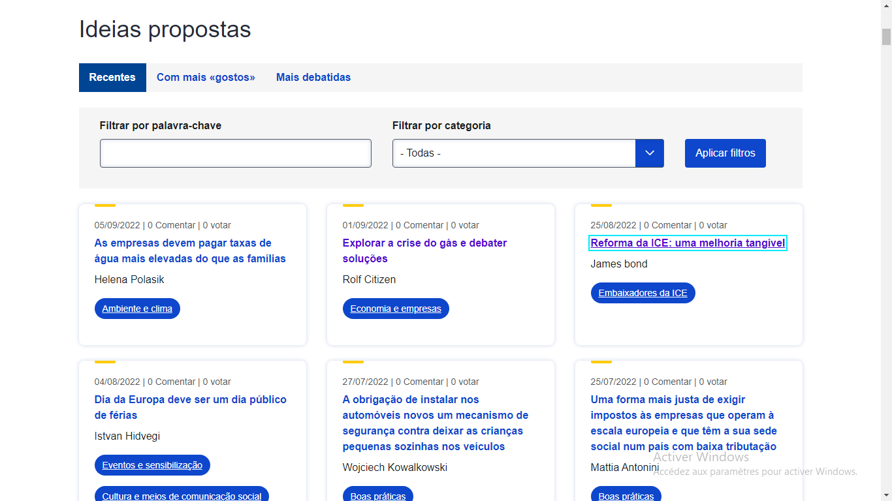Screen dimensions: 892x501
Task: Select the Mais debatidas tab
Action: pos(313,78)
